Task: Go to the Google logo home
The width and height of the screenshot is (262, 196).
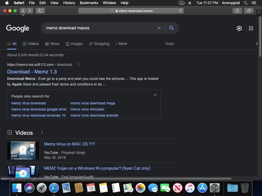Action: 18,28
